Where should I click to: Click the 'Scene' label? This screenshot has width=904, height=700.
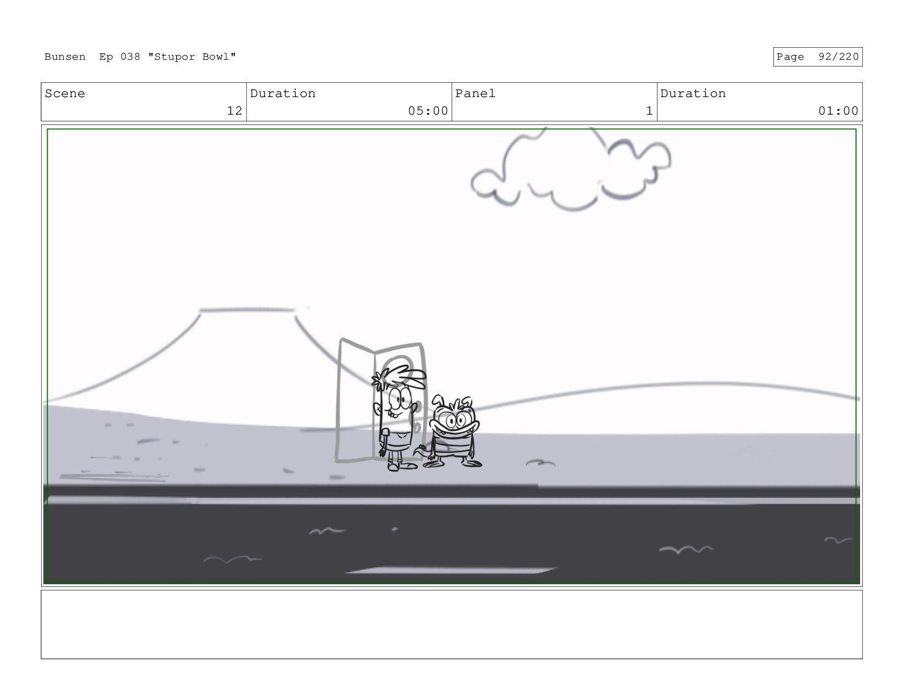click(65, 93)
